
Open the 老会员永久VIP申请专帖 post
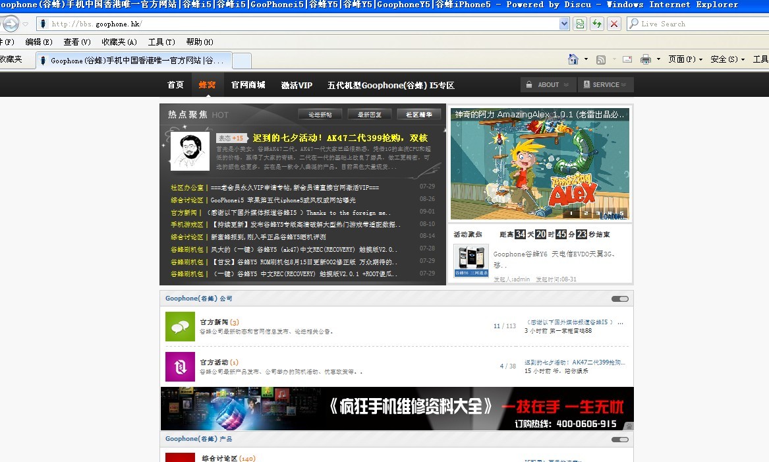295,187
